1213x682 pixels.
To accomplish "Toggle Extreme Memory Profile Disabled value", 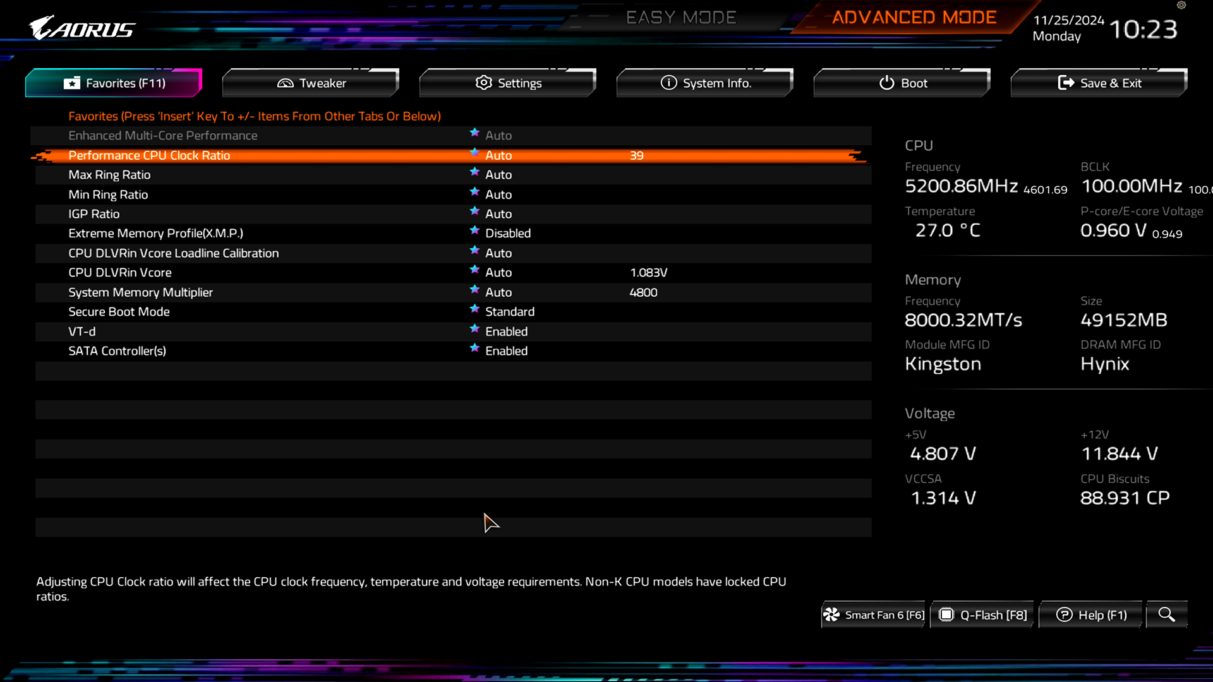I will pos(507,234).
